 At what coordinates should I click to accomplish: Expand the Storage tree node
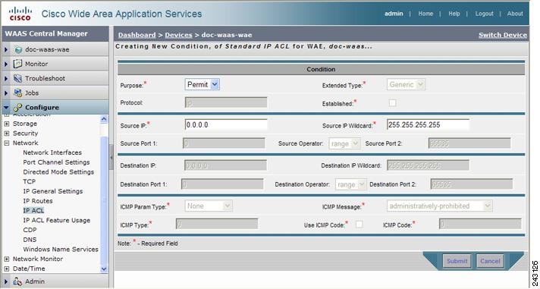coord(7,124)
